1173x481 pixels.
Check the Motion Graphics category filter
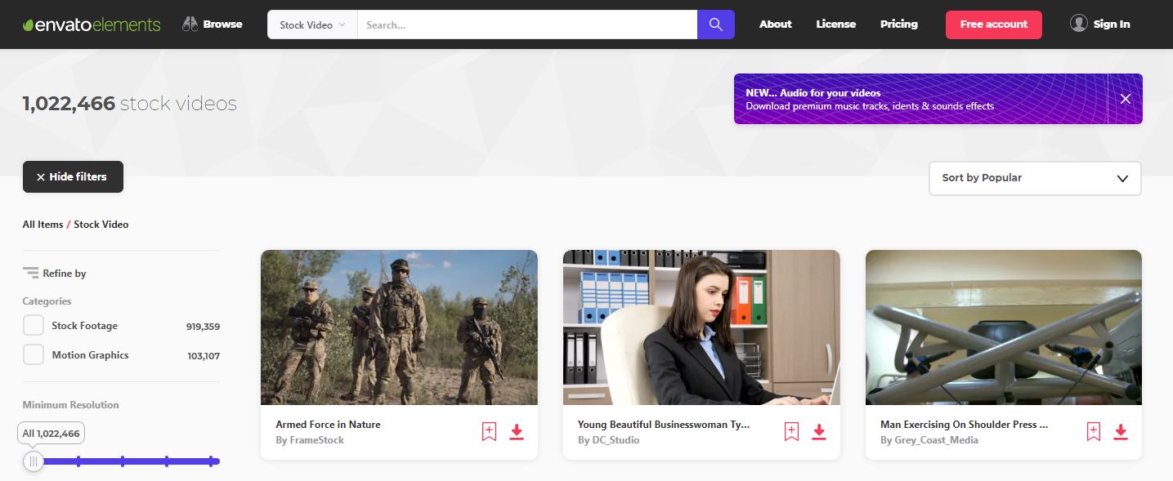(34, 355)
